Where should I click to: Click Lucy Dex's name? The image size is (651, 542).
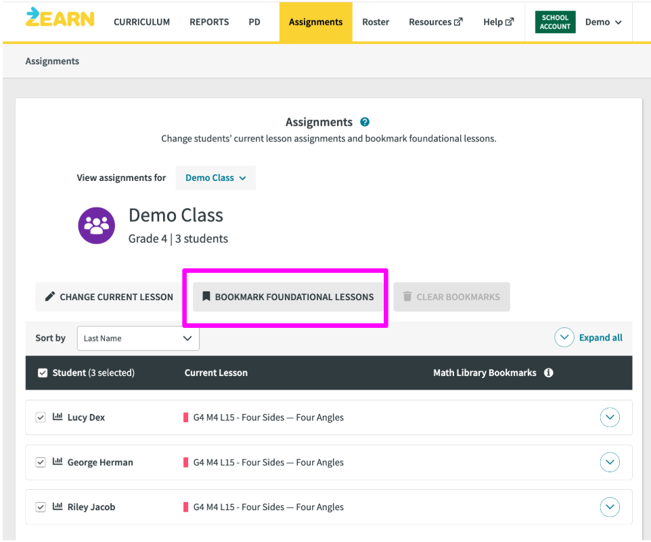(86, 417)
